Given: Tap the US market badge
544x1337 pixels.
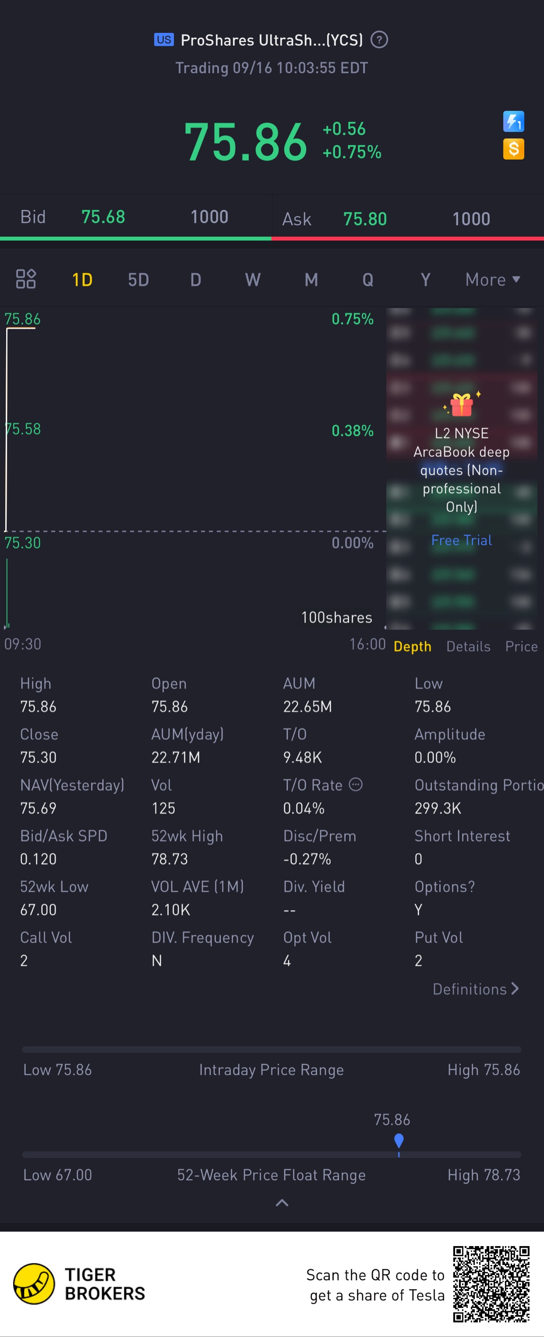Looking at the screenshot, I should click(x=164, y=40).
